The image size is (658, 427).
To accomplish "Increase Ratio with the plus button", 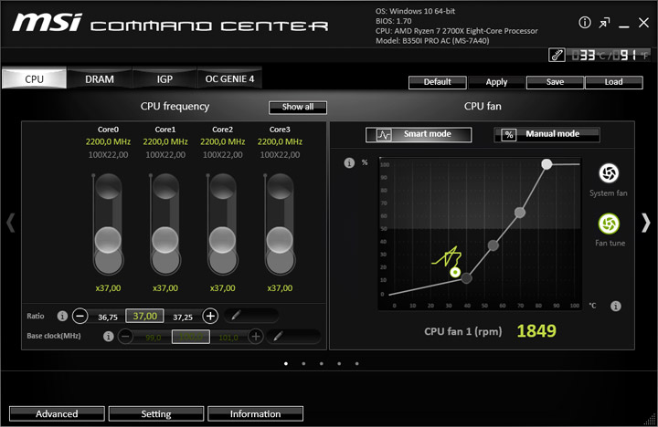I will pyautogui.click(x=210, y=316).
